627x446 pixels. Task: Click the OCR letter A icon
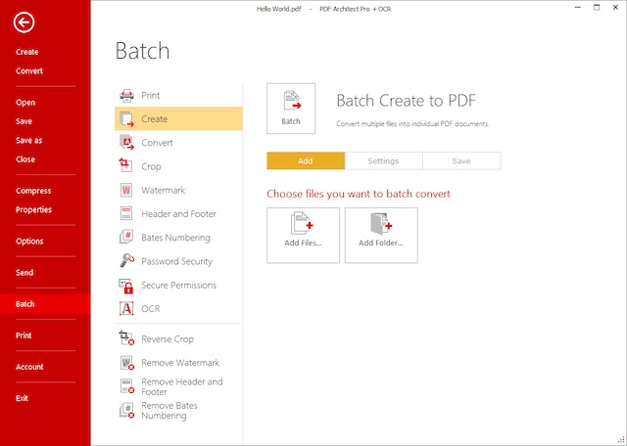[x=126, y=308]
